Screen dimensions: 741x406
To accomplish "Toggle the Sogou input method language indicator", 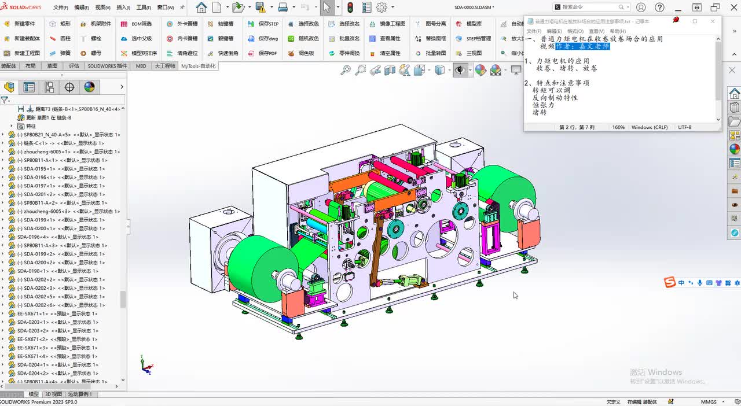I will (681, 283).
